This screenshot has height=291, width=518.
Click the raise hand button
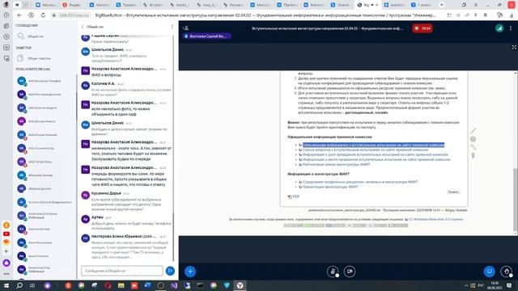(x=506, y=272)
